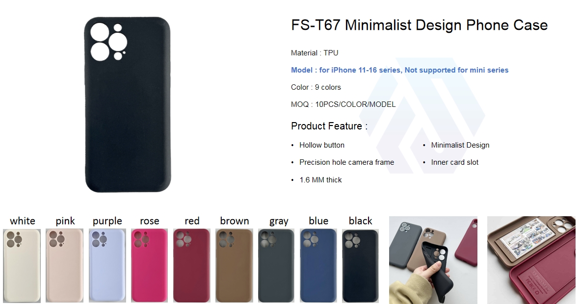This screenshot has width=579, height=304.
Task: Open the large black case product image
Action: point(128,104)
